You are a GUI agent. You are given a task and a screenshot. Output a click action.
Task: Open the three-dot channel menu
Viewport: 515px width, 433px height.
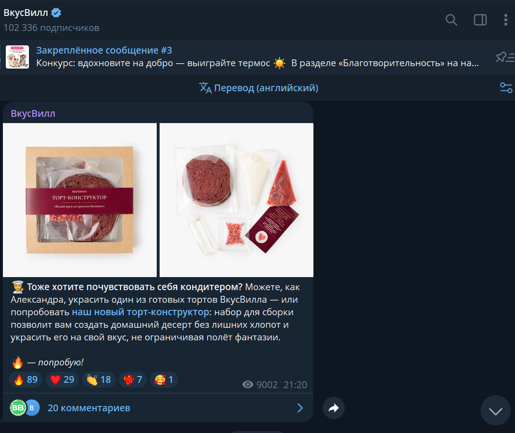[x=505, y=20]
